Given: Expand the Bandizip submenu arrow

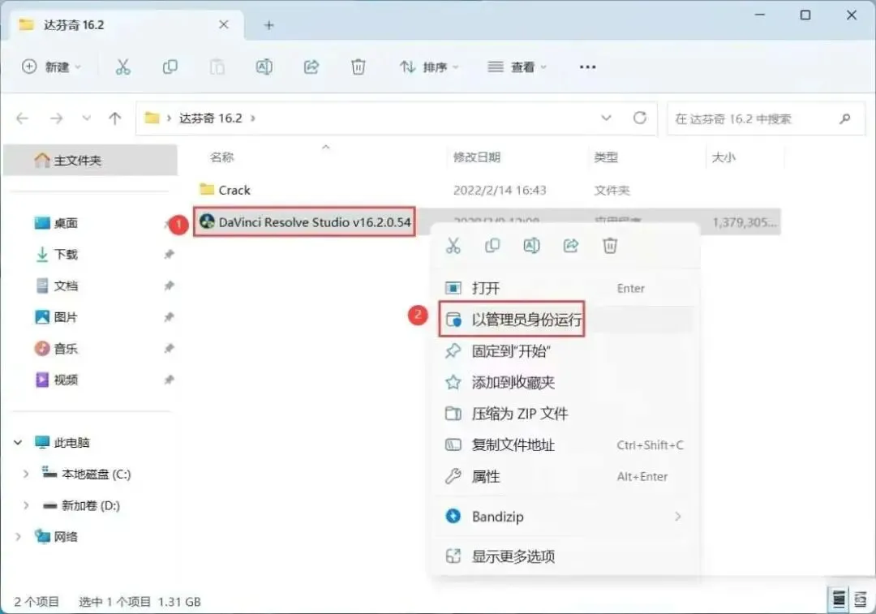Looking at the screenshot, I should click(x=677, y=516).
